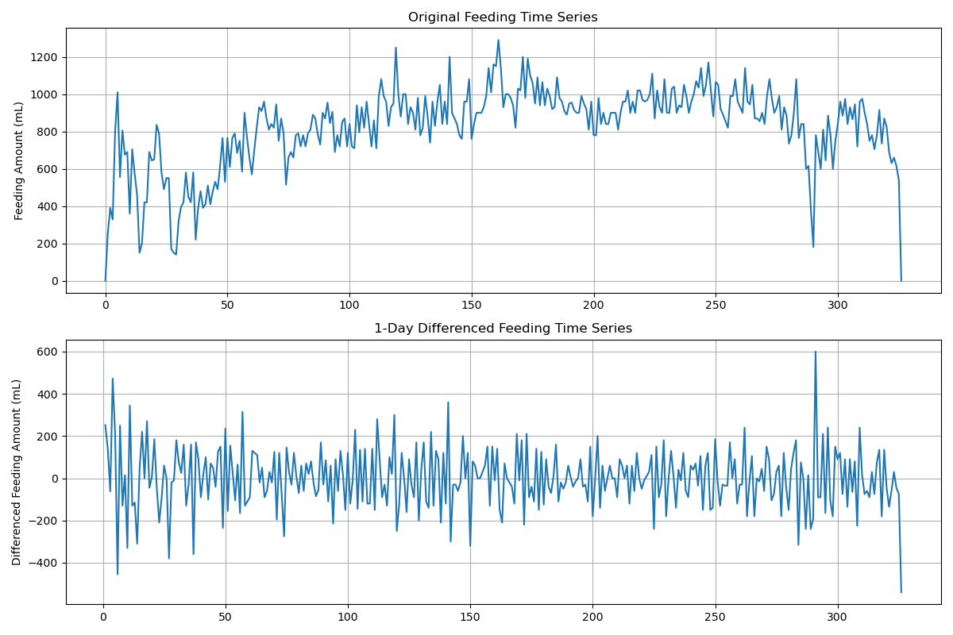Select the "Differenced Feeding Amount (mL)" y-axis label

coord(17,471)
